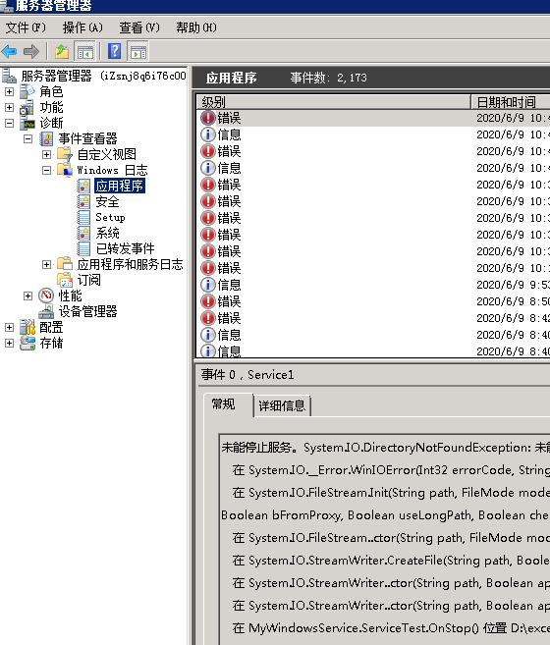Click the Setup log icon
550x645 pixels.
point(83,217)
